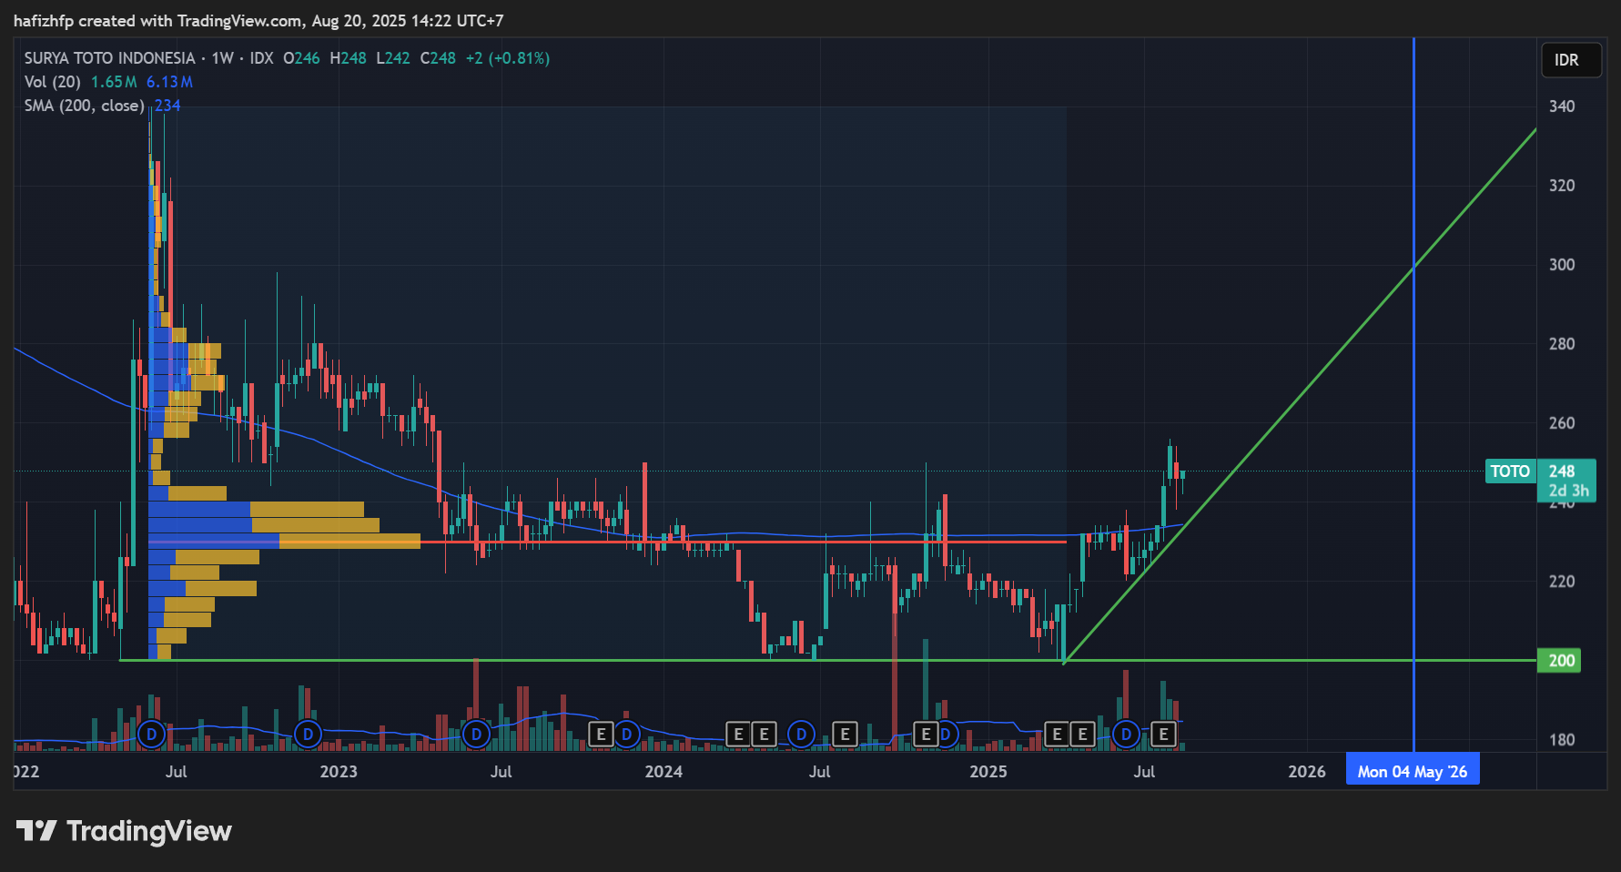Click the earnings E marker in late 2024
1621x872 pixels.
coord(926,734)
